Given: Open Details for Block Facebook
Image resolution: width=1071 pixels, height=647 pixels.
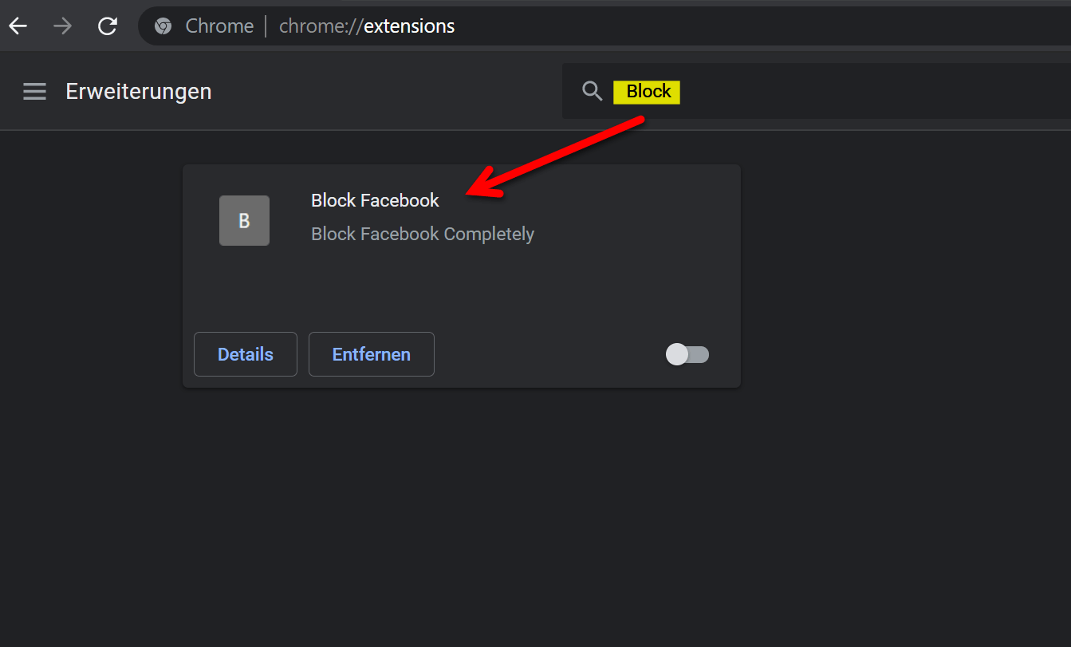Looking at the screenshot, I should point(246,354).
